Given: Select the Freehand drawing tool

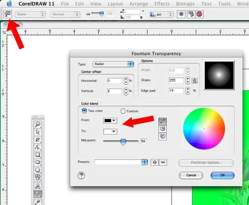Looking at the screenshot, I should pyautogui.click(x=38, y=140).
